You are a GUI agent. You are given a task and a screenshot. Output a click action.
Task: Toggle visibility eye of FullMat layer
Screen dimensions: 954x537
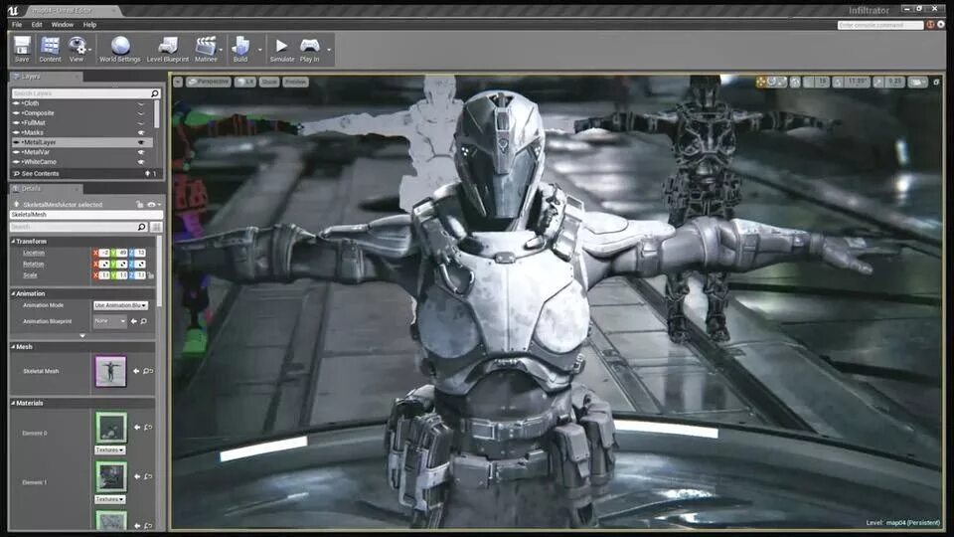(141, 123)
